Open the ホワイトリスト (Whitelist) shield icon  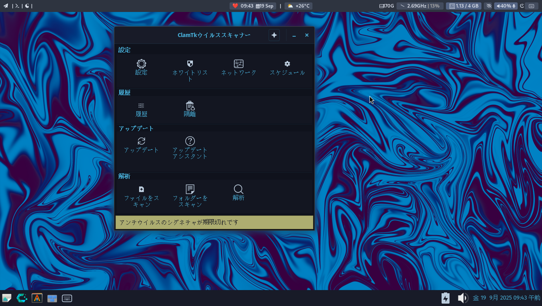[190, 64]
